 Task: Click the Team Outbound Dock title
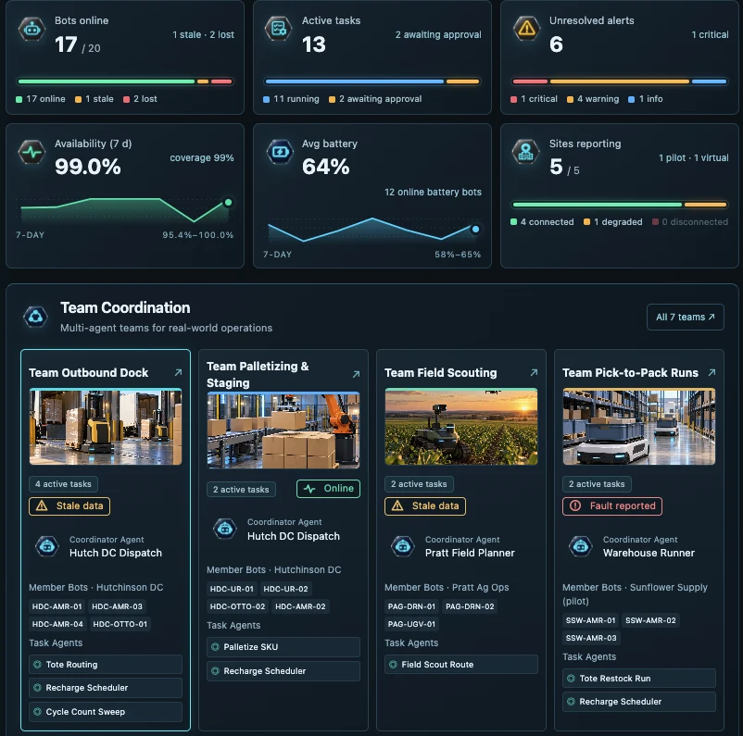[x=88, y=373]
